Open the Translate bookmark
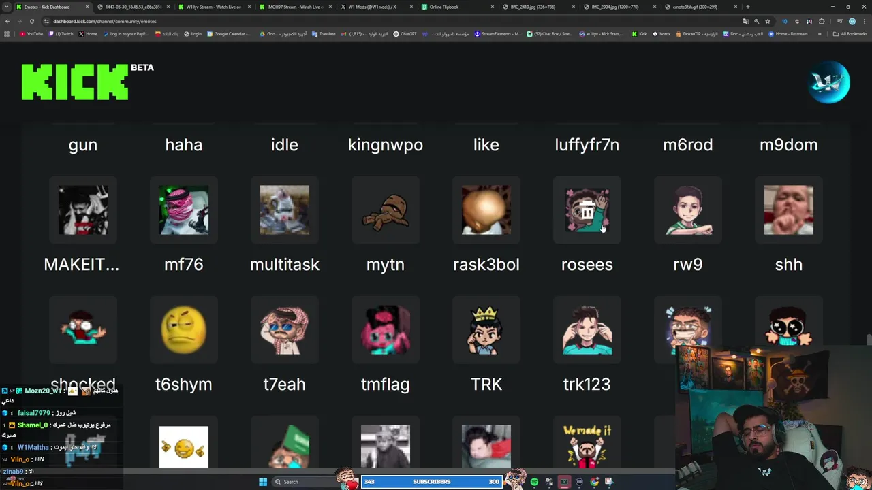Image resolution: width=872 pixels, height=490 pixels. coord(324,34)
